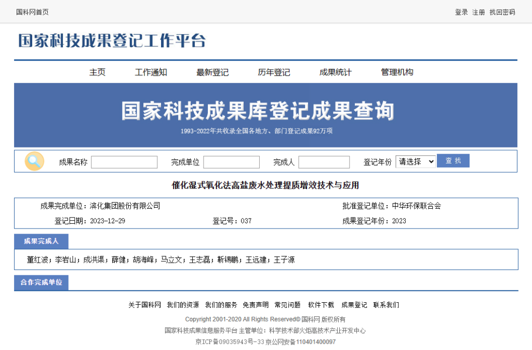Click the 滨化集团股份有限公司 unit text
Viewport: 532px width, 350px height.
125,206
